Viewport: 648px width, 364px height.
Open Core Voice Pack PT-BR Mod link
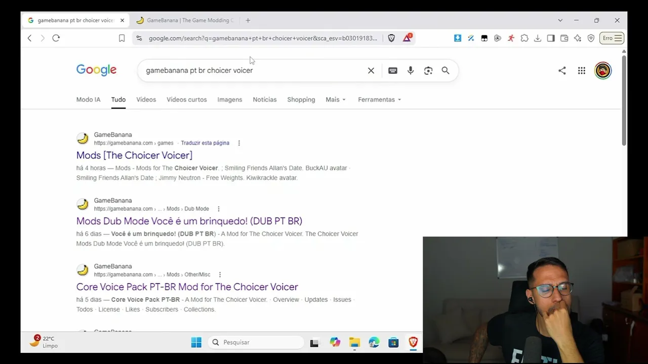187,287
